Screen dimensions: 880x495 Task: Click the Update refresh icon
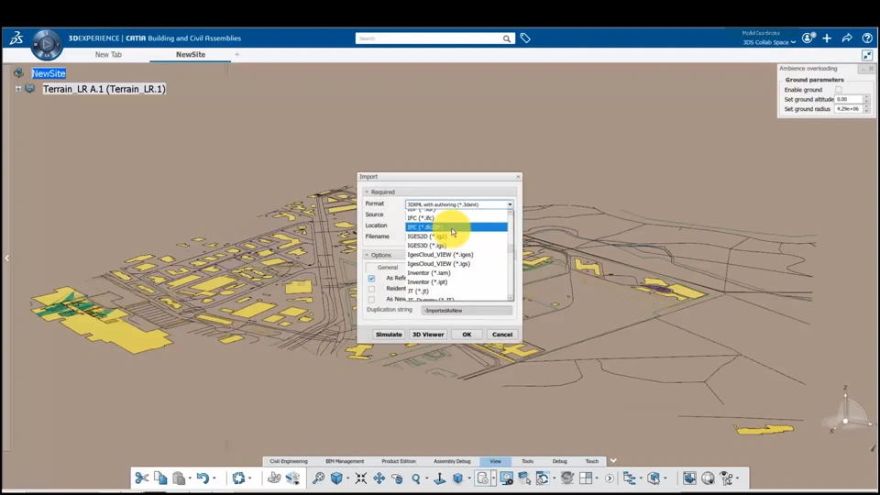[x=238, y=478]
